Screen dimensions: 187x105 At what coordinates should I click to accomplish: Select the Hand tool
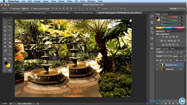pos(5,59)
